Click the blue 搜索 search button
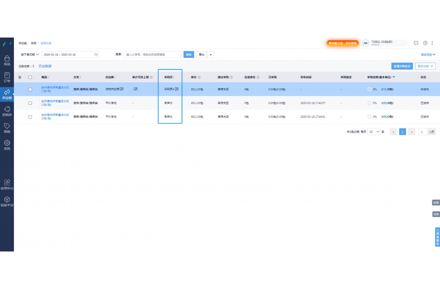Viewport: 440px width, 289px height. click(189, 54)
